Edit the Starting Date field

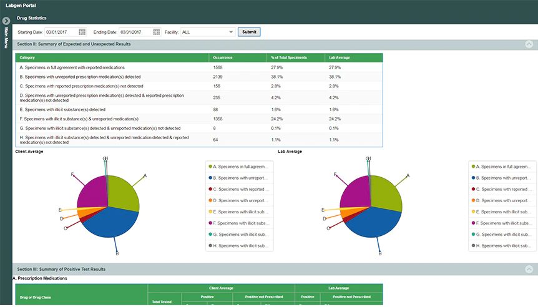62,32
